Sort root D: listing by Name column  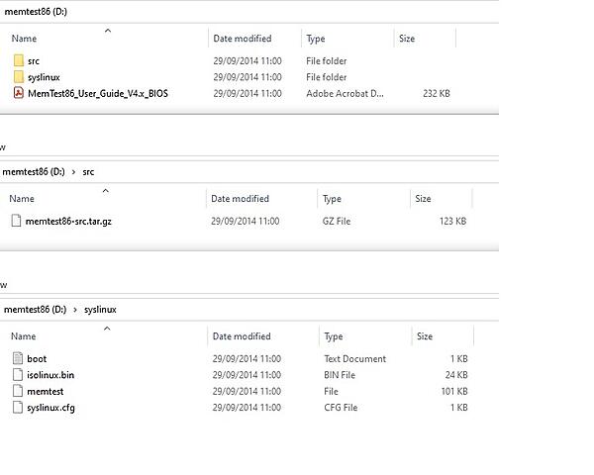coord(24,39)
